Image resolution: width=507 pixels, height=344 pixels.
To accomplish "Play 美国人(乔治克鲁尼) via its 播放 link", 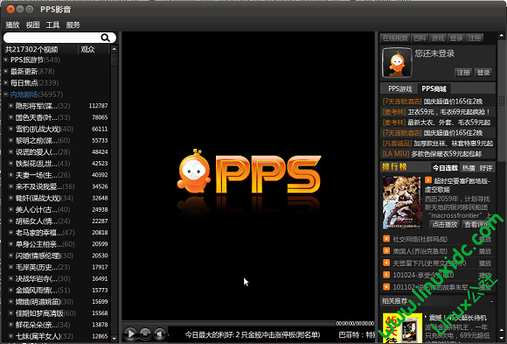I will tap(485, 251).
